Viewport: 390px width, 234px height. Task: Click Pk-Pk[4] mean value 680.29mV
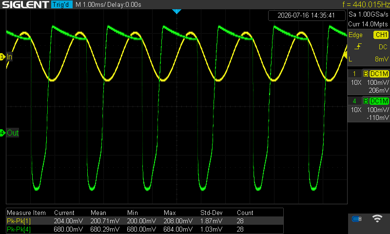[x=105, y=229]
